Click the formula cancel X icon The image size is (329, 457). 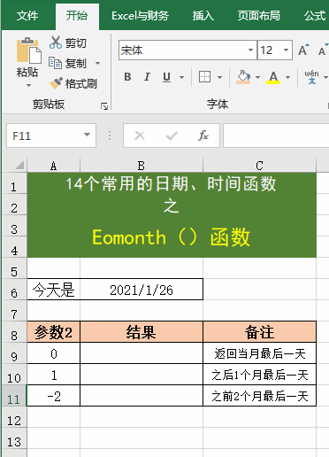tap(140, 136)
